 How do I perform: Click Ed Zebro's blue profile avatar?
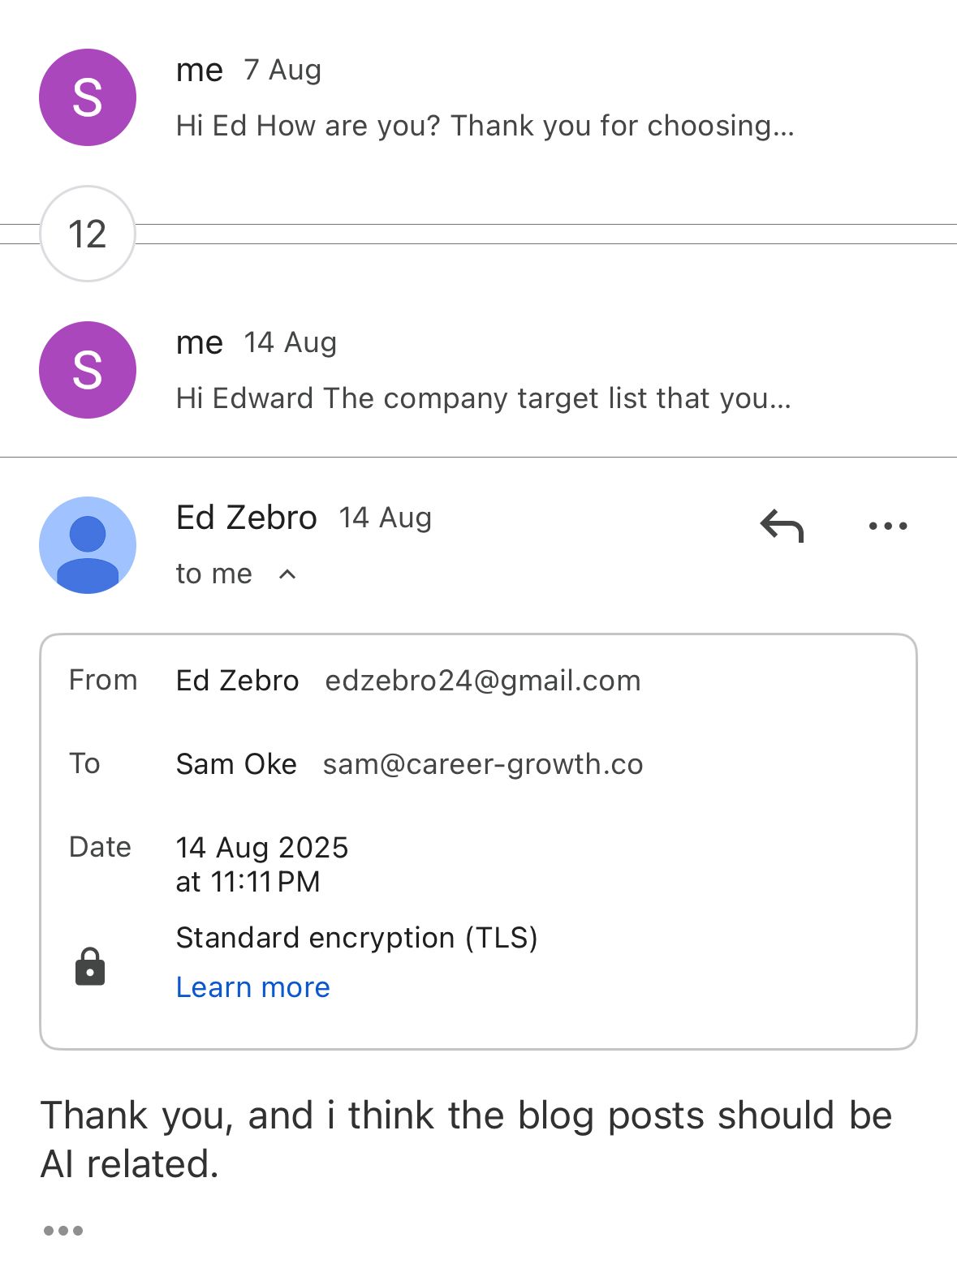coord(88,545)
